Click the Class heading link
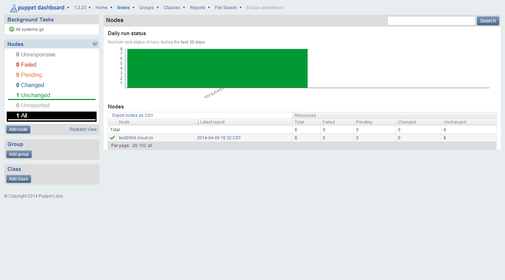 click(x=14, y=169)
